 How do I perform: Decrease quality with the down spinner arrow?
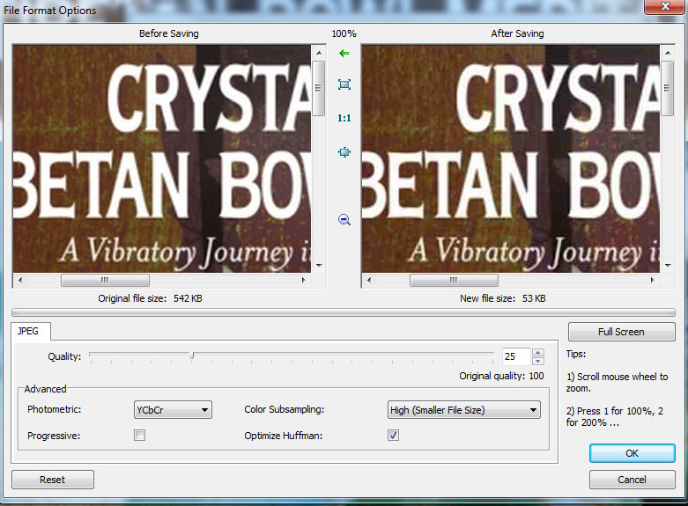tap(538, 361)
